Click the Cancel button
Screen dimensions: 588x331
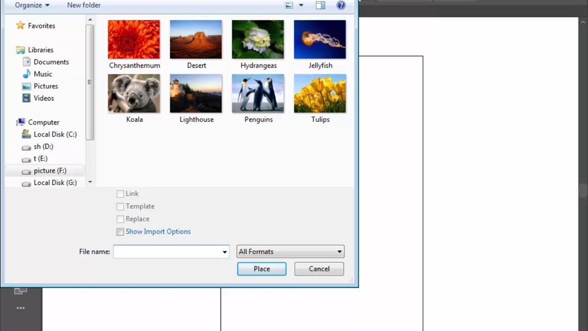319,269
